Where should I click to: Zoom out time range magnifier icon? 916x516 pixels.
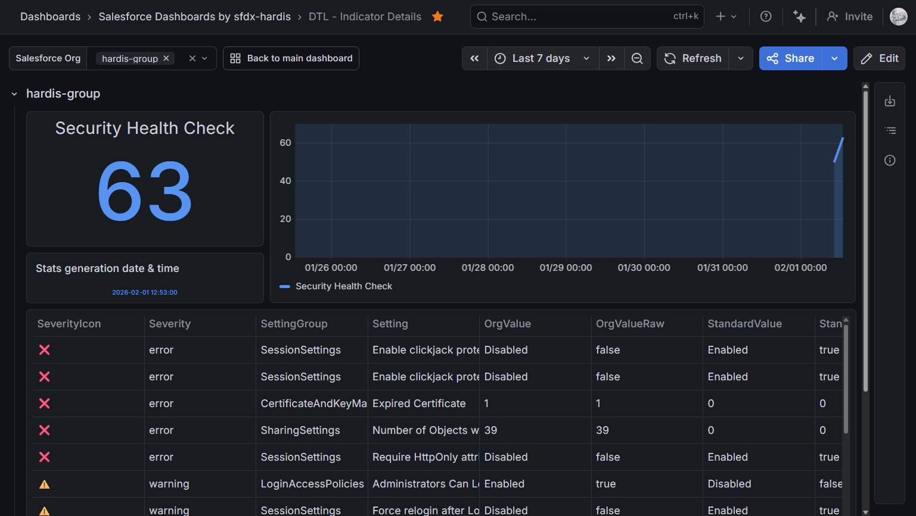pyautogui.click(x=637, y=58)
